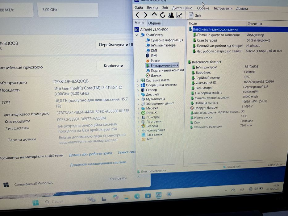Click the Конфігурація icon in tree

pos(144,131)
